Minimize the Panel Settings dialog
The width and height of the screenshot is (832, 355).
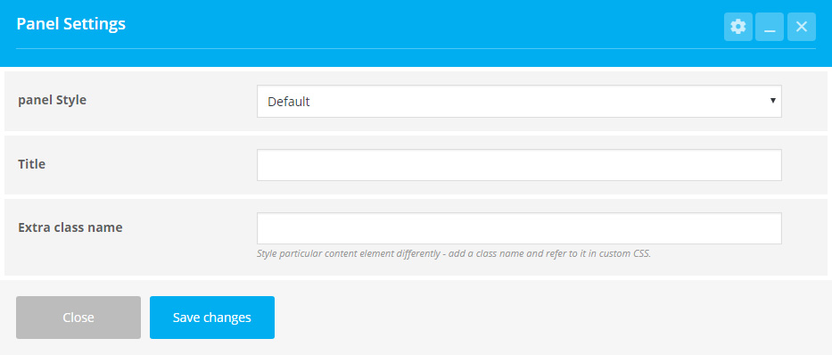770,27
